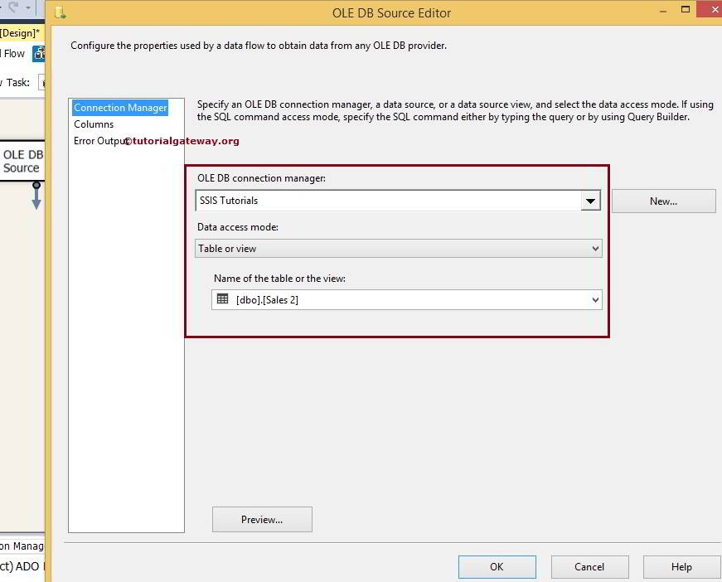
Task: Click the table icon beside [dbo].[Sales 2]
Action: click(x=222, y=299)
